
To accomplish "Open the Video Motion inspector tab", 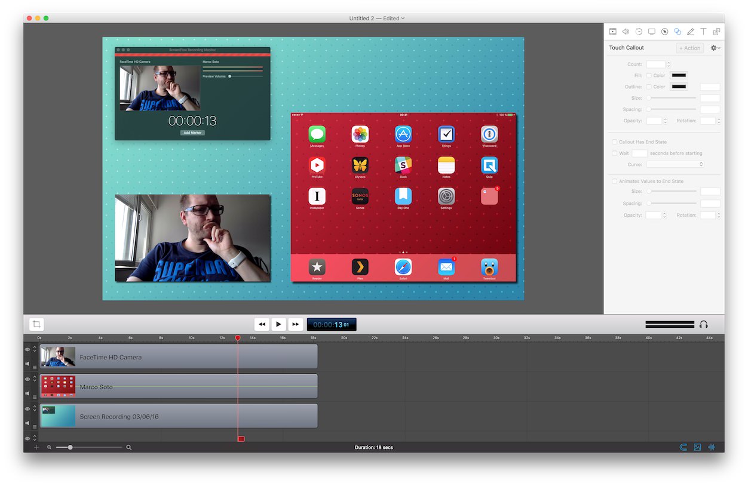I will click(x=639, y=32).
